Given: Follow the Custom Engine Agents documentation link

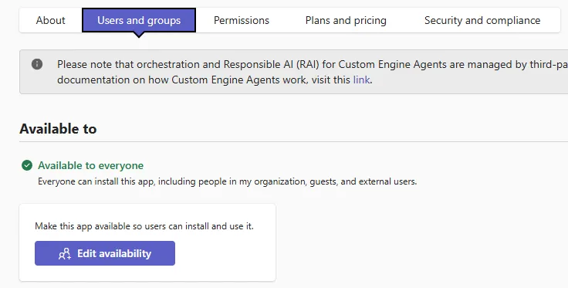Looking at the screenshot, I should tap(361, 80).
